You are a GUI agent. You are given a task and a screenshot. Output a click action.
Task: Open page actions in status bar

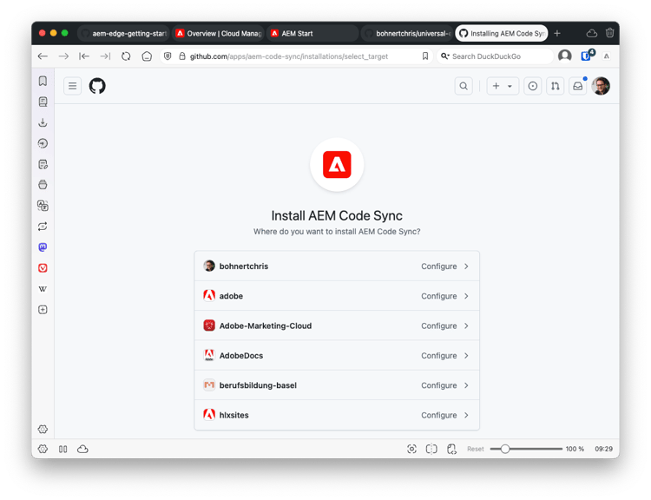tap(451, 449)
